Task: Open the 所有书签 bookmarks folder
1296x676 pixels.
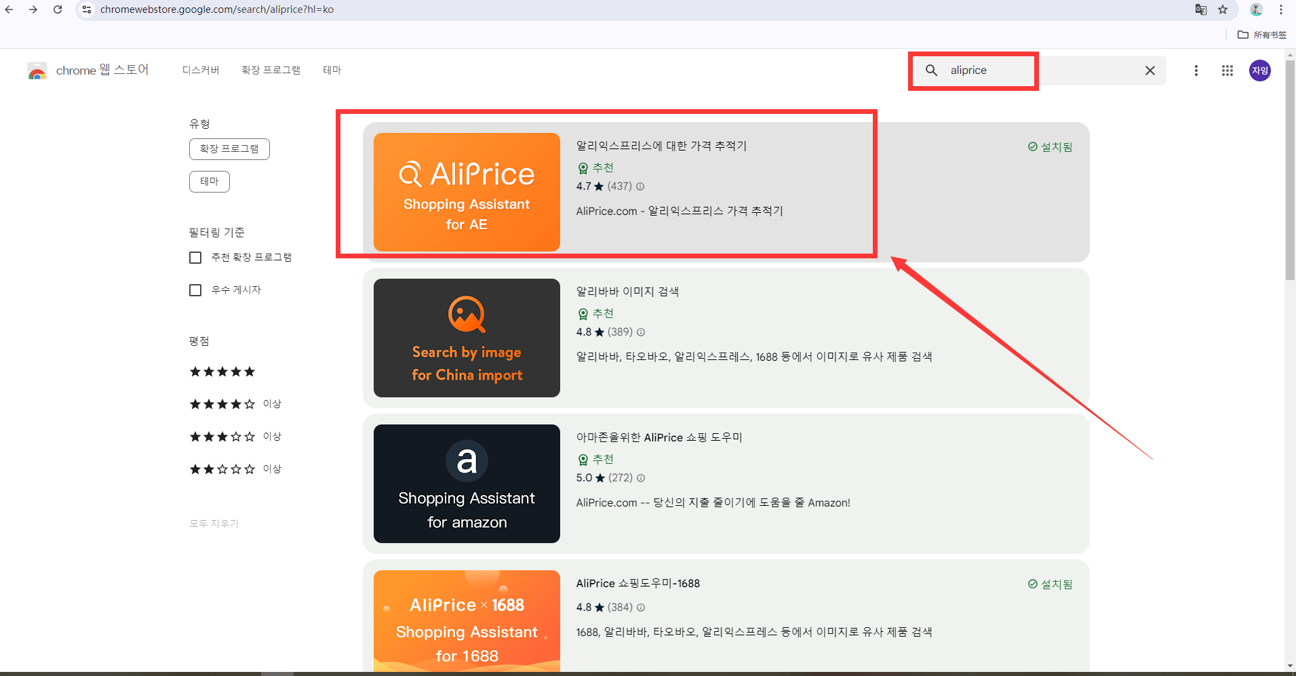Action: [x=1262, y=35]
